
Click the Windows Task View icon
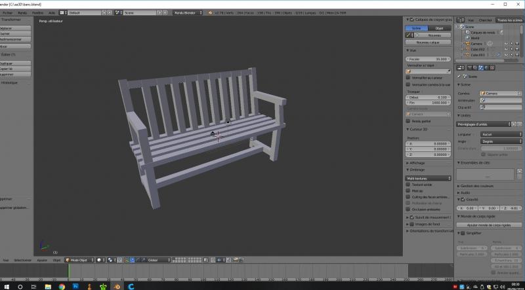click(33, 286)
